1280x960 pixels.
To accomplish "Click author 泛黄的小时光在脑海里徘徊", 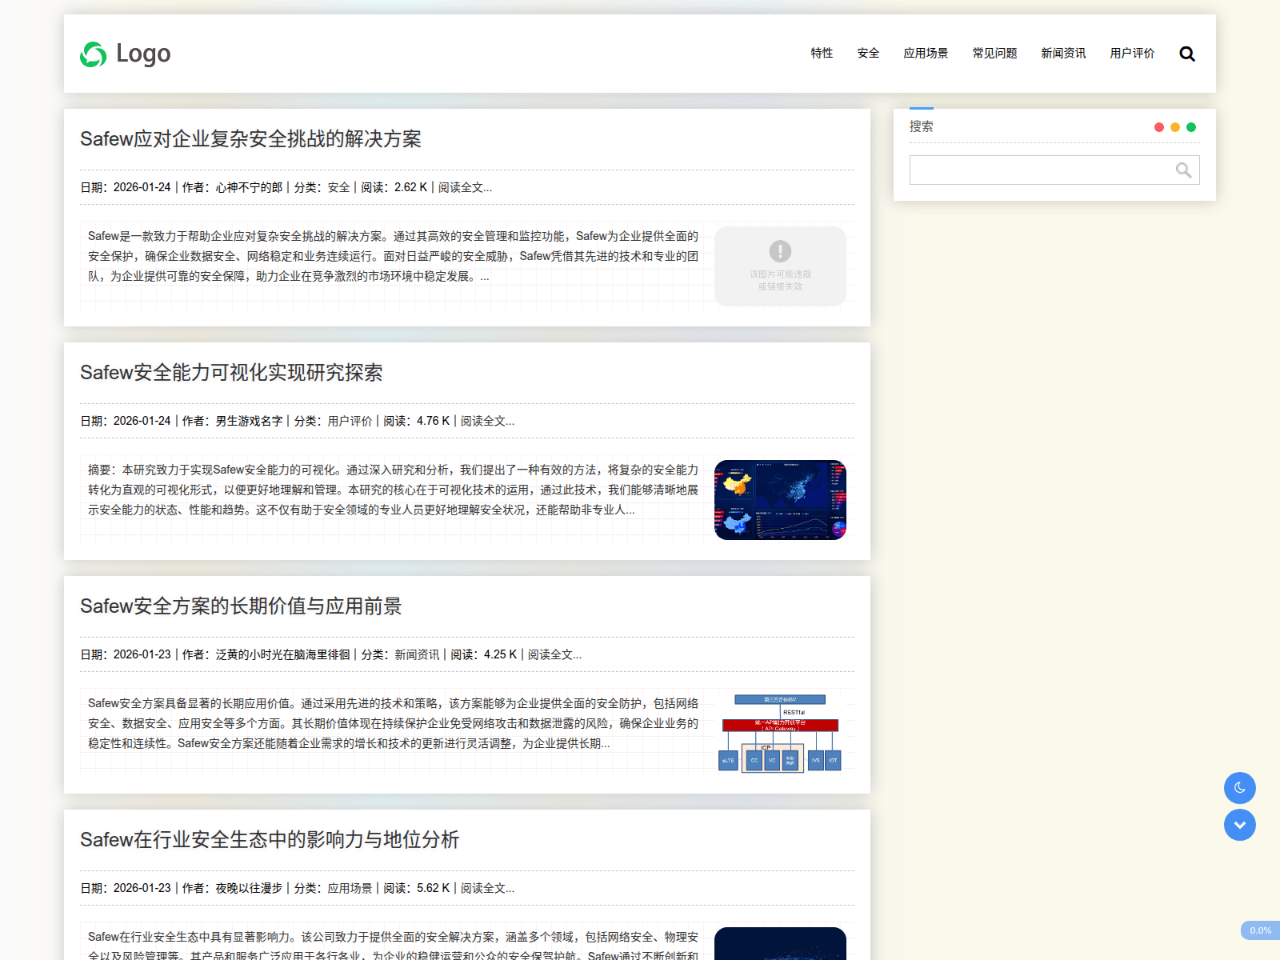I will [282, 654].
